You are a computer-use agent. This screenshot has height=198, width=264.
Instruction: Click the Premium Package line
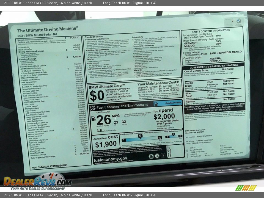point(28,59)
